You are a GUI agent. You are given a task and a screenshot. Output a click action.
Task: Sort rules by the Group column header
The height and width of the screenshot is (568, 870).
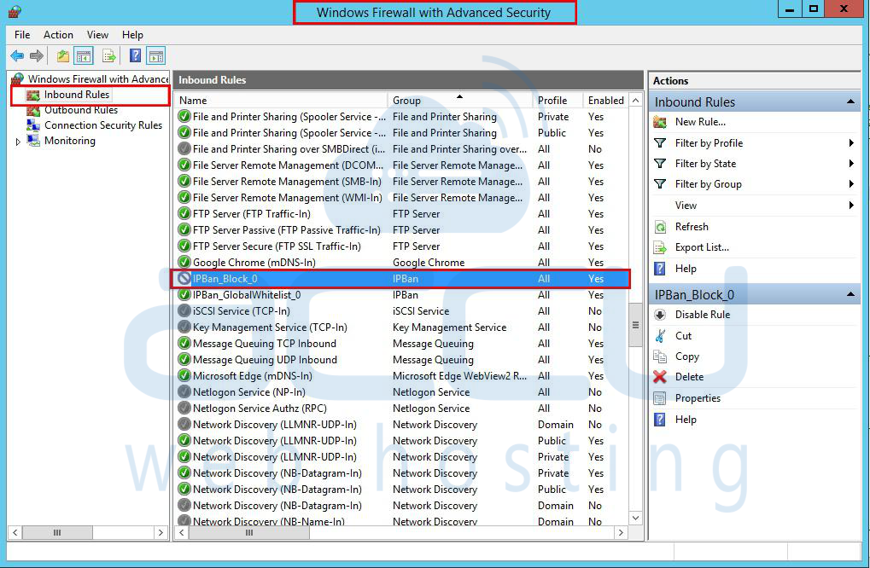click(x=459, y=101)
